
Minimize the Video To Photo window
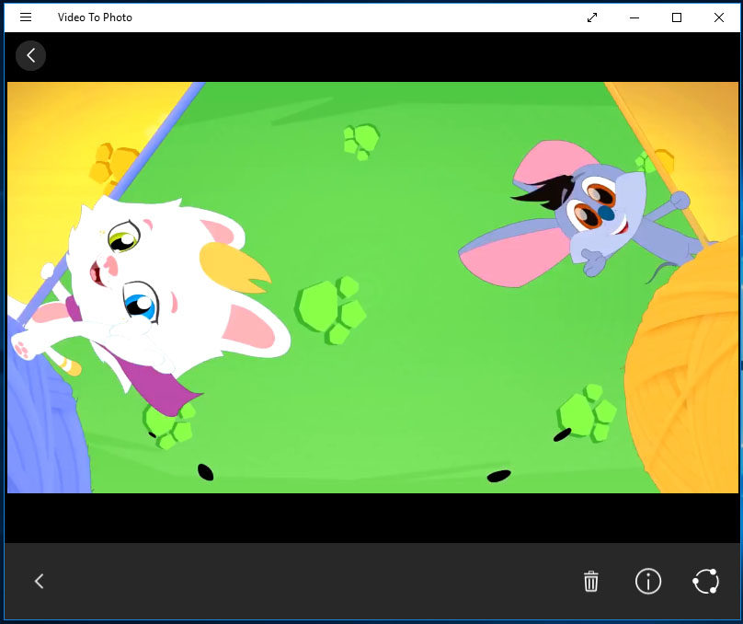click(x=634, y=17)
